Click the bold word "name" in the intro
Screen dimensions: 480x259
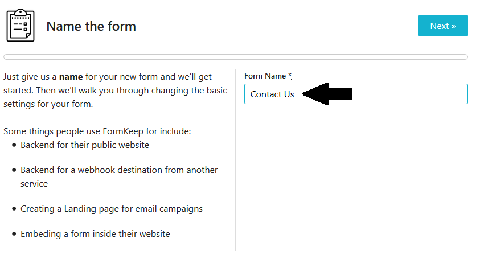coord(71,76)
